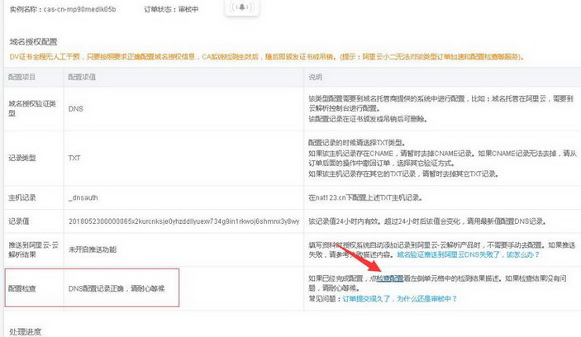This screenshot has width=581, height=337.
Task: Click the 域名授权配置 section heading
Action: [31, 40]
